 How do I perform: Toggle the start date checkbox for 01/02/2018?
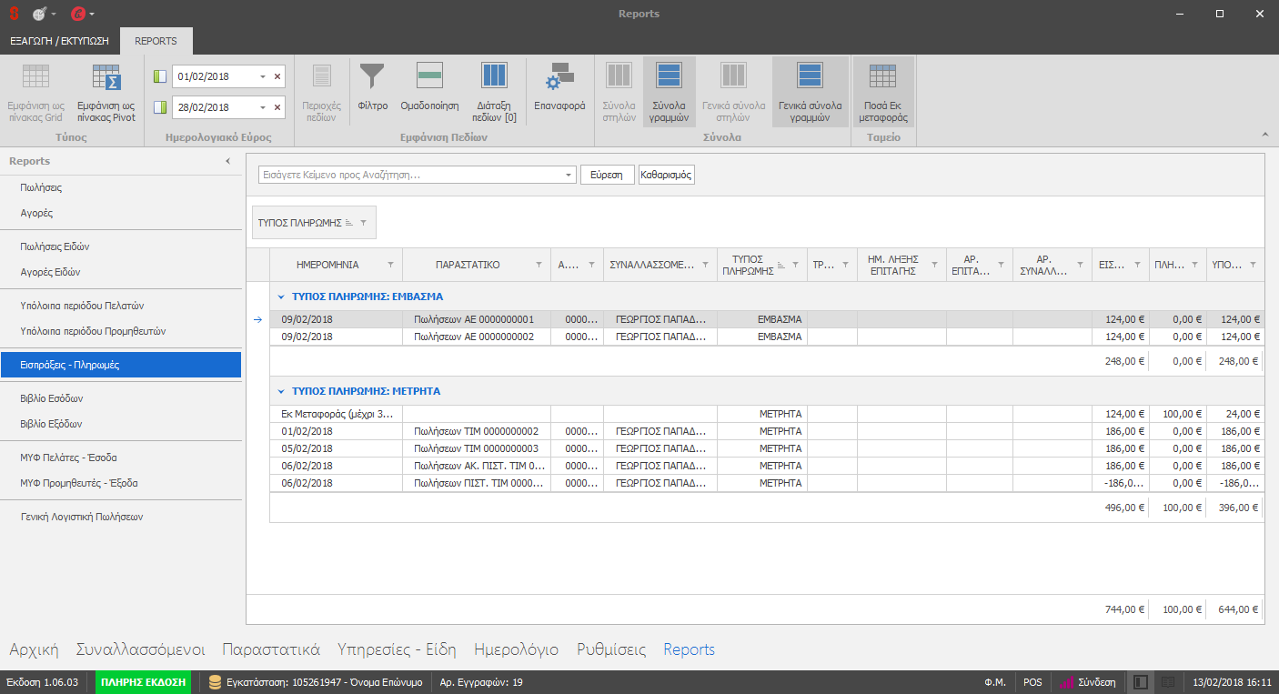160,76
